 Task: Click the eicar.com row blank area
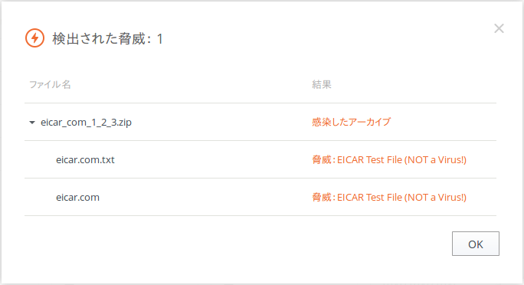point(204,197)
